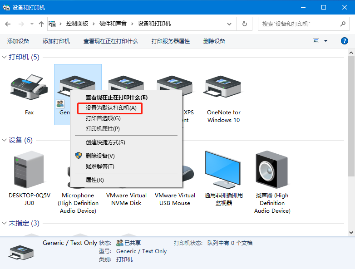
Task: Expand the chevron after 控制面板 in breadcrumb
Action: (x=94, y=24)
